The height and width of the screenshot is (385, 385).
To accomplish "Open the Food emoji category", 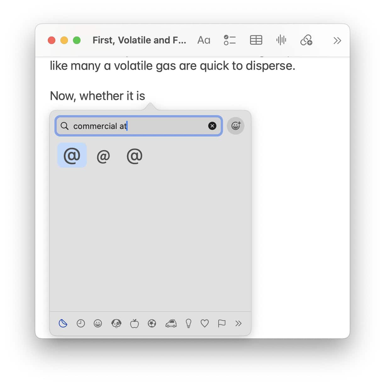I will click(134, 323).
